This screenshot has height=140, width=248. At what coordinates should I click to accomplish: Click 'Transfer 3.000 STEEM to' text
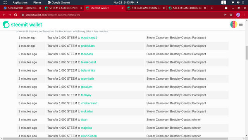(x=64, y=120)
